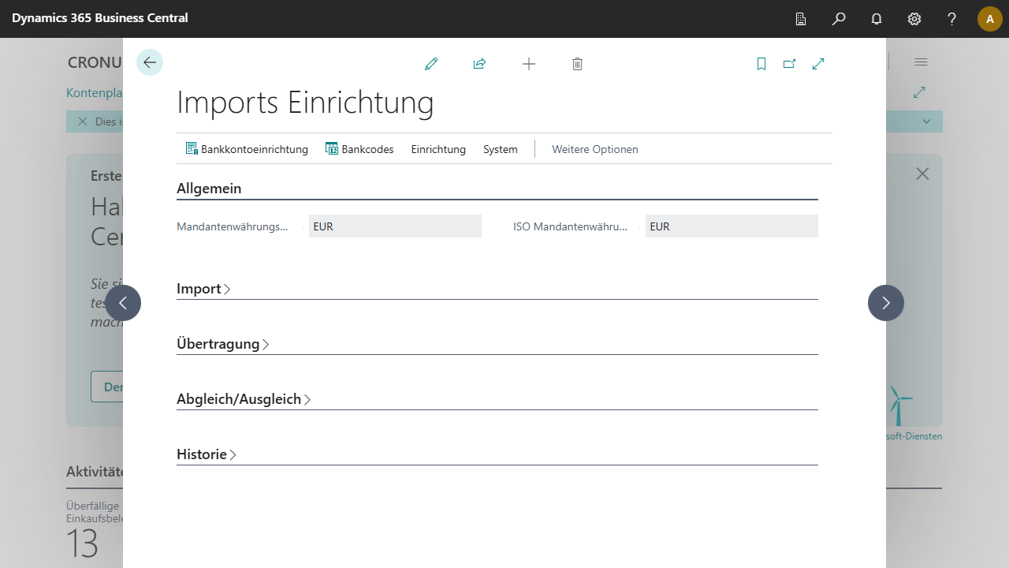Expand the Übertragung section
This screenshot has height=568, width=1009.
(x=222, y=344)
